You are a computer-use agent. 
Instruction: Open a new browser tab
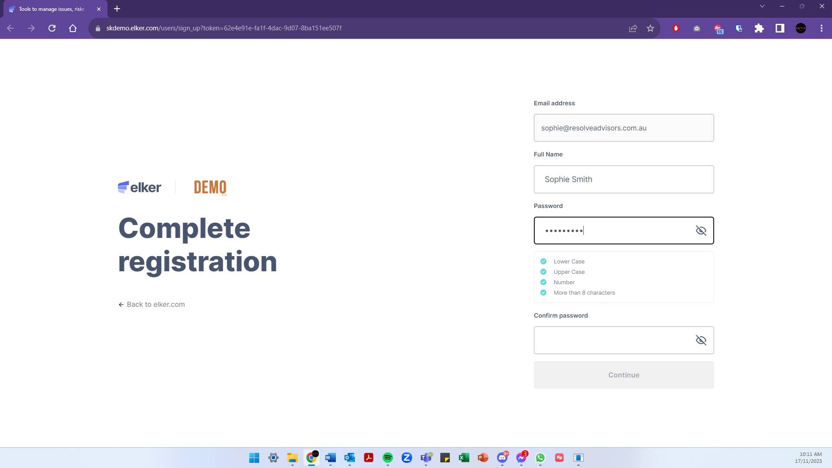click(x=117, y=9)
